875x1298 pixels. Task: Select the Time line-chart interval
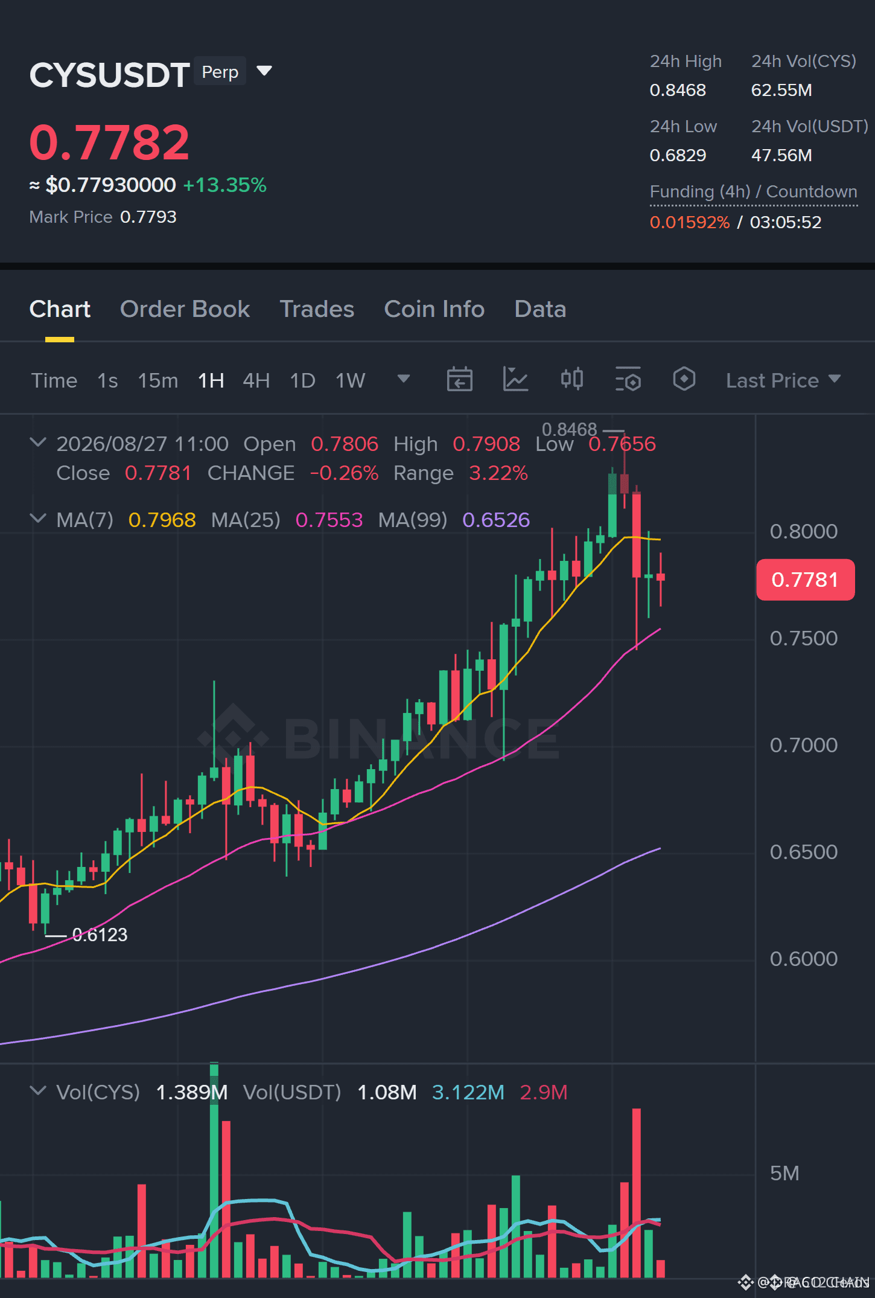pyautogui.click(x=54, y=380)
